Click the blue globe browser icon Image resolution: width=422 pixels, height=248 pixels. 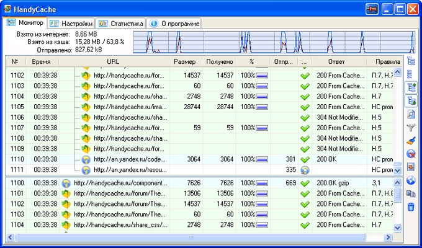click(x=411, y=180)
